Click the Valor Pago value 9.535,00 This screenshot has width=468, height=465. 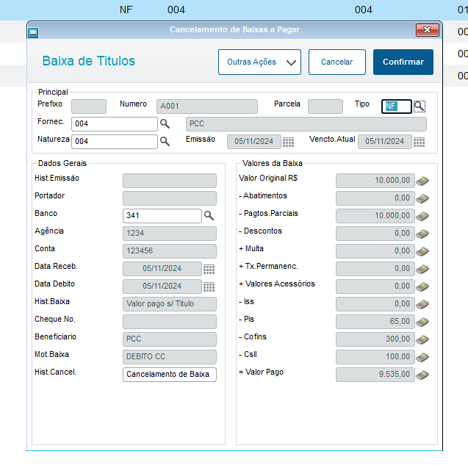point(375,374)
